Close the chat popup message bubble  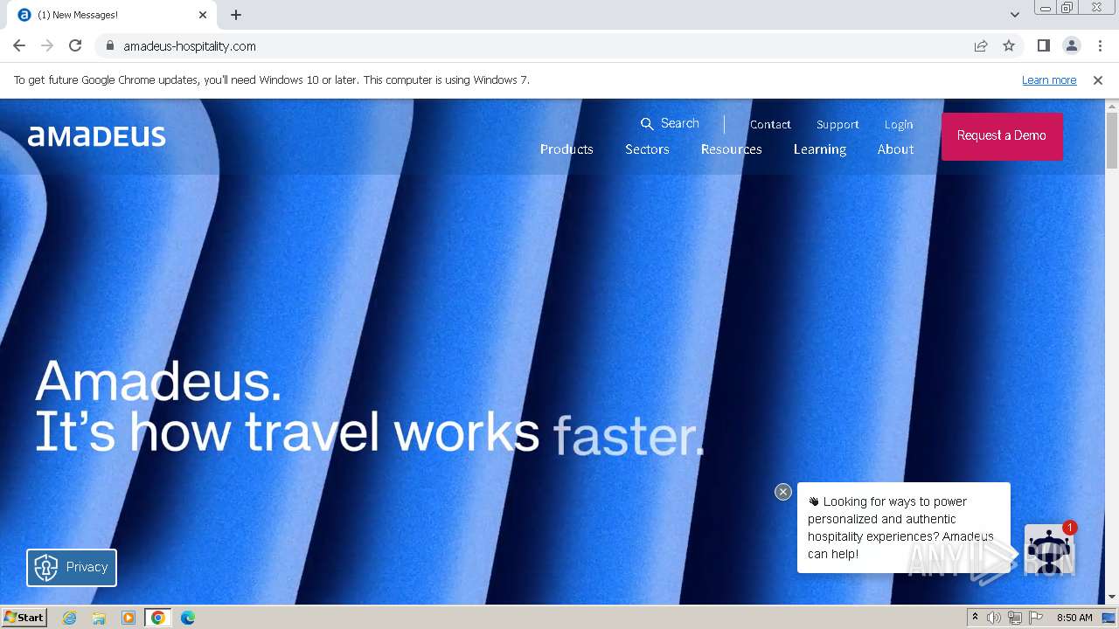click(x=783, y=492)
